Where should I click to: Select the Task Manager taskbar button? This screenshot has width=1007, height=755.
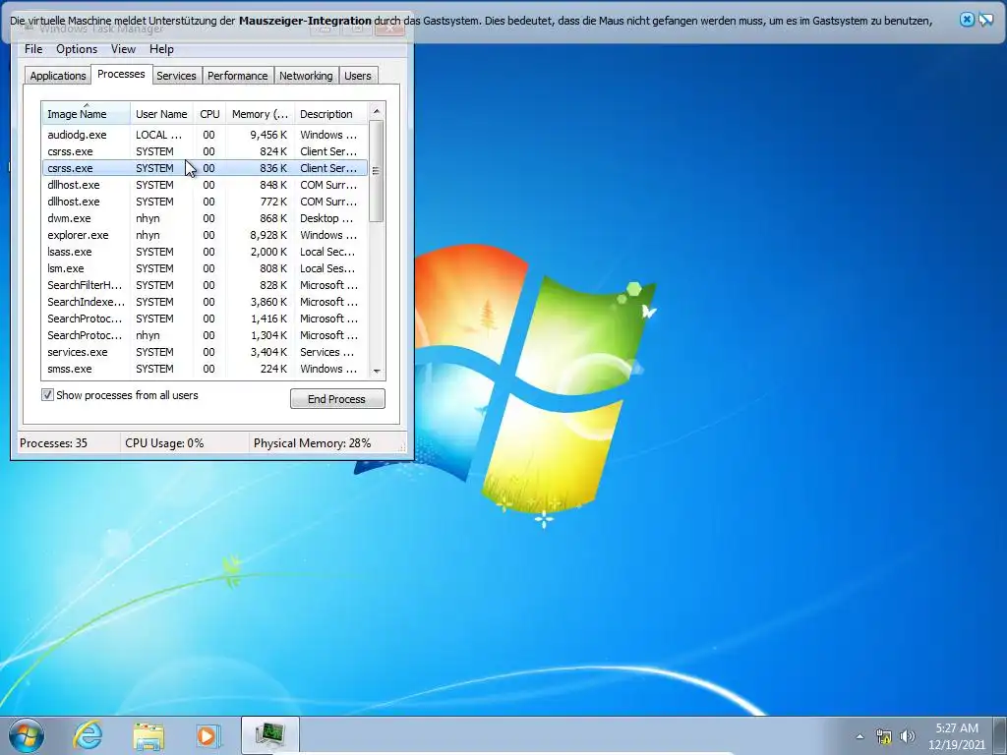(x=269, y=735)
